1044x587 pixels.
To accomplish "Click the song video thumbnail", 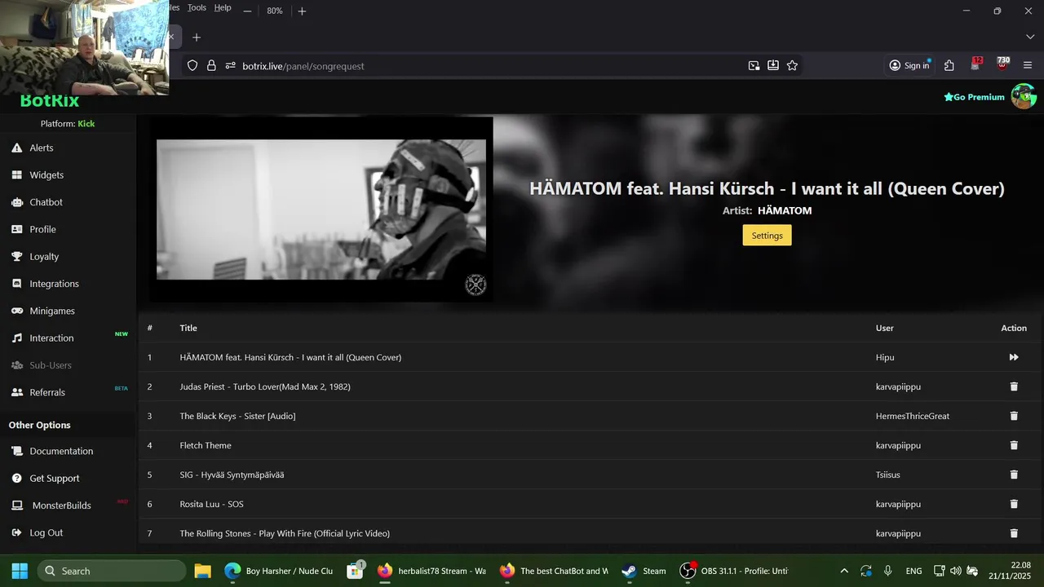I will [x=321, y=210].
